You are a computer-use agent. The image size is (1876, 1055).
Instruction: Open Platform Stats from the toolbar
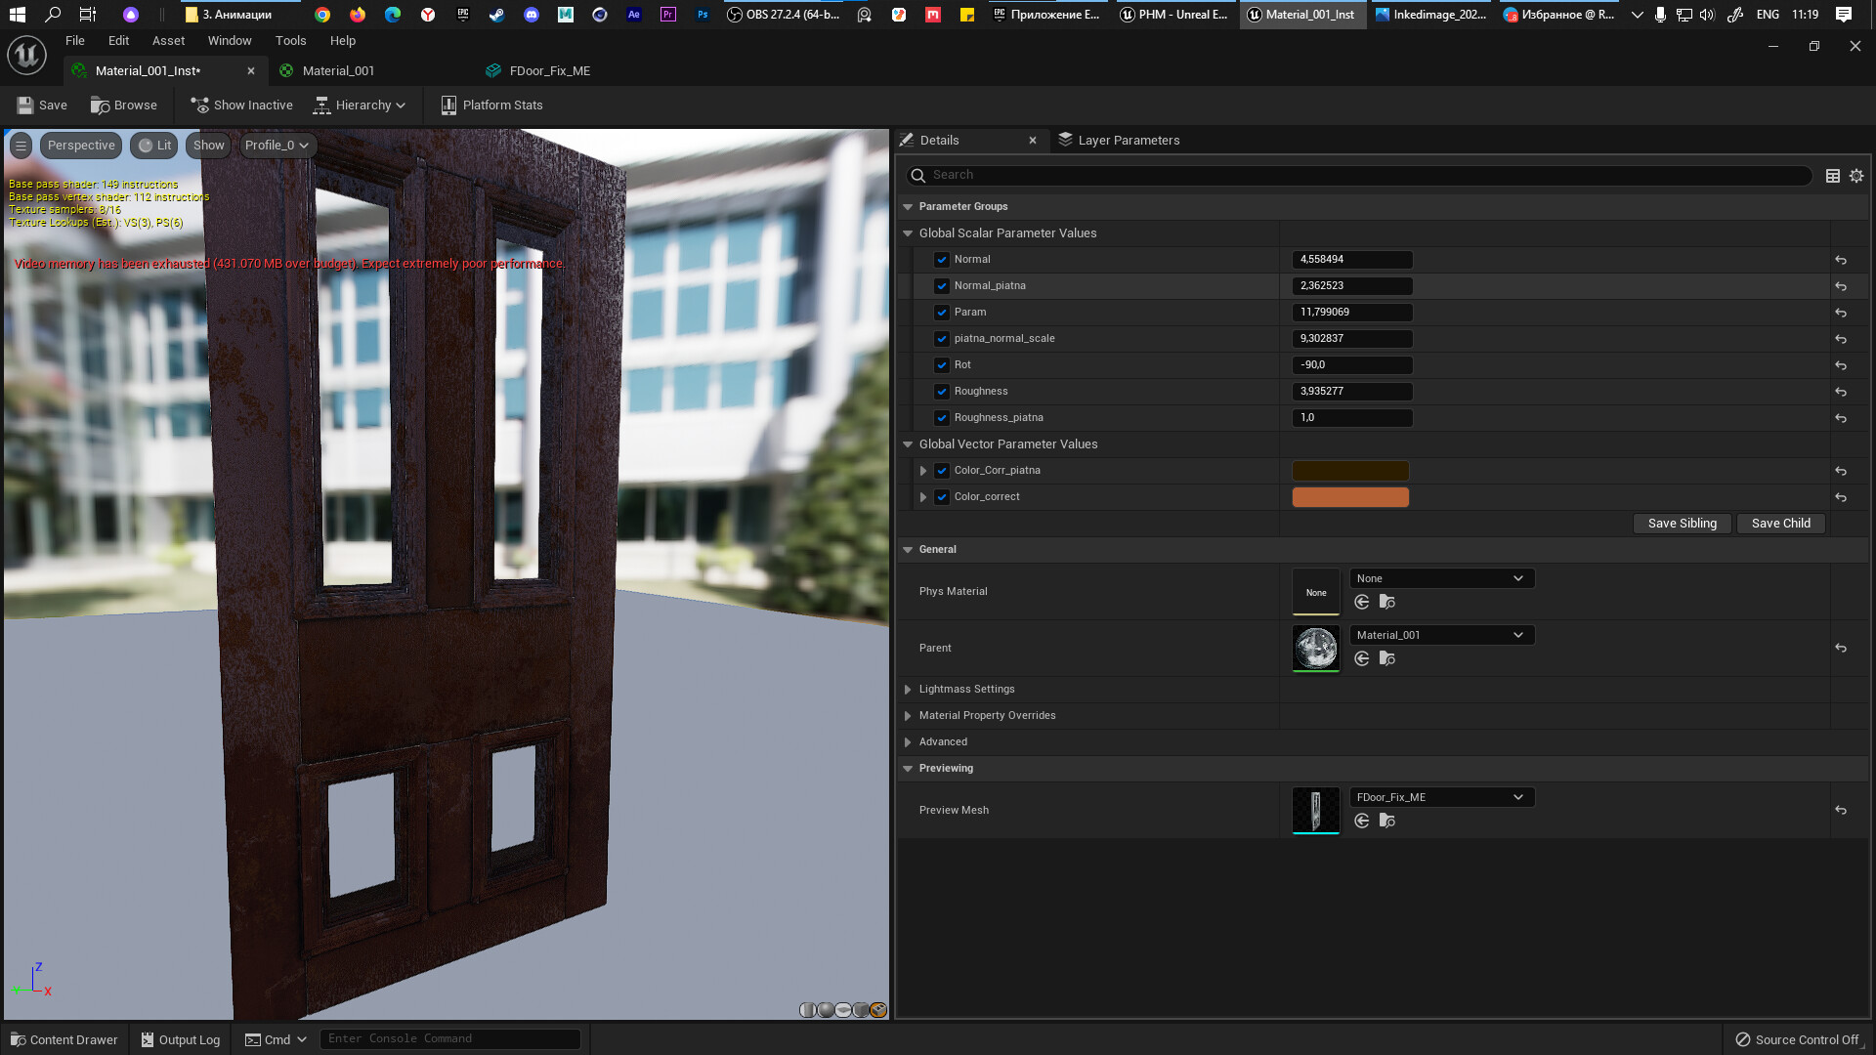click(491, 105)
